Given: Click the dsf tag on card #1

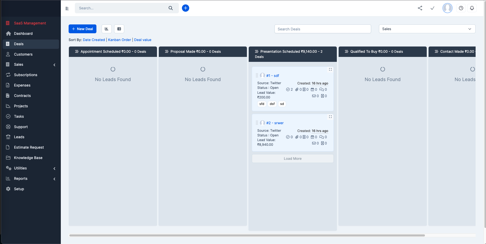Looking at the screenshot, I should (x=272, y=104).
